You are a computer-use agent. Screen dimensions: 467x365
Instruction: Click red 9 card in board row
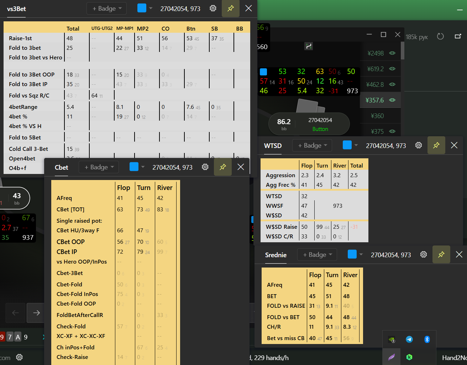click(2, 337)
